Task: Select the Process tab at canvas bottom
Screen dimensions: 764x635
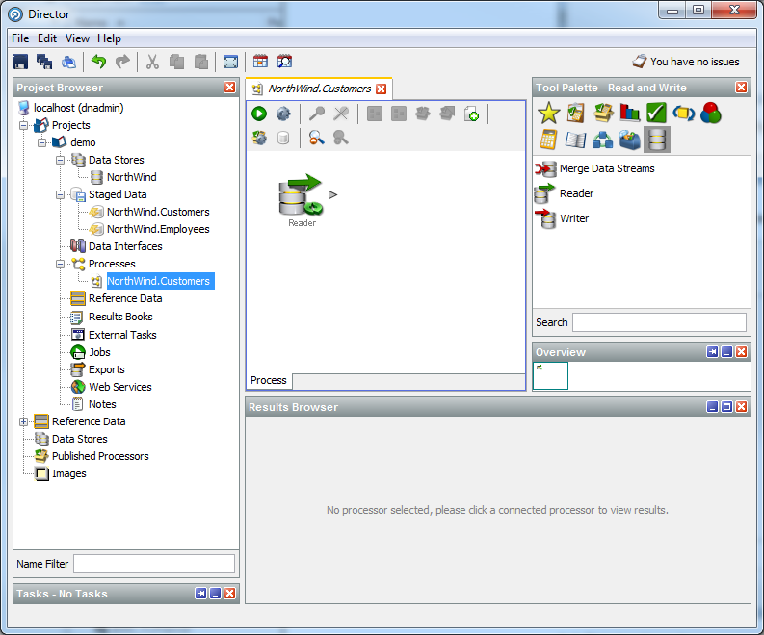Action: point(269,380)
